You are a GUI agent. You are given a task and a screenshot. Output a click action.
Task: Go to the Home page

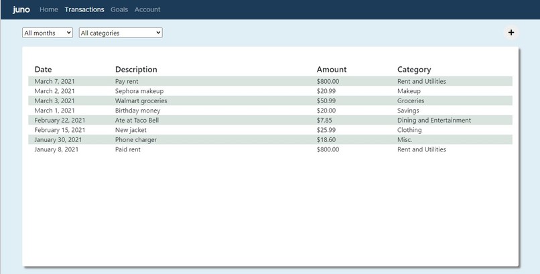tap(48, 9)
